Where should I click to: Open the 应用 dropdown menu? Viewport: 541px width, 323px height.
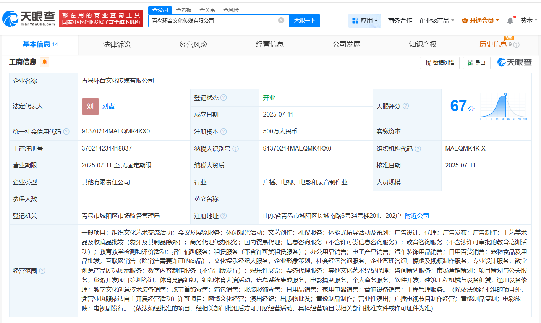(x=365, y=21)
